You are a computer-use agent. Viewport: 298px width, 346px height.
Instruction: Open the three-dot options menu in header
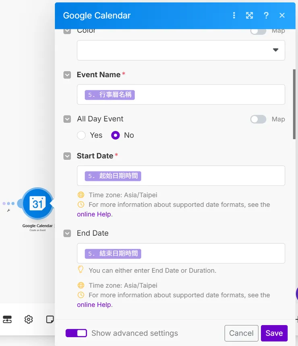(234, 15)
